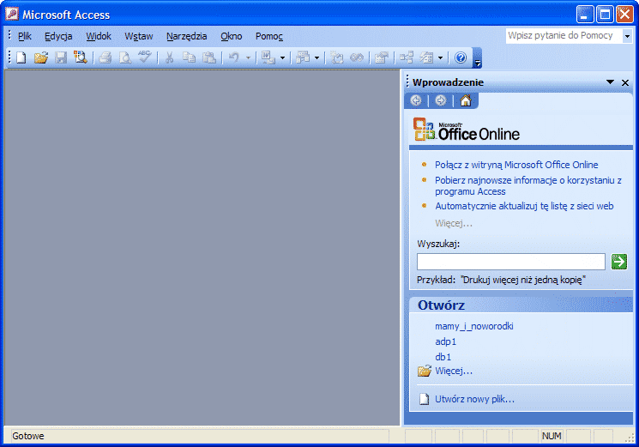Viewport: 639px width, 447px height.
Task: Close the Wprowadzenie task pane
Action: [624, 82]
